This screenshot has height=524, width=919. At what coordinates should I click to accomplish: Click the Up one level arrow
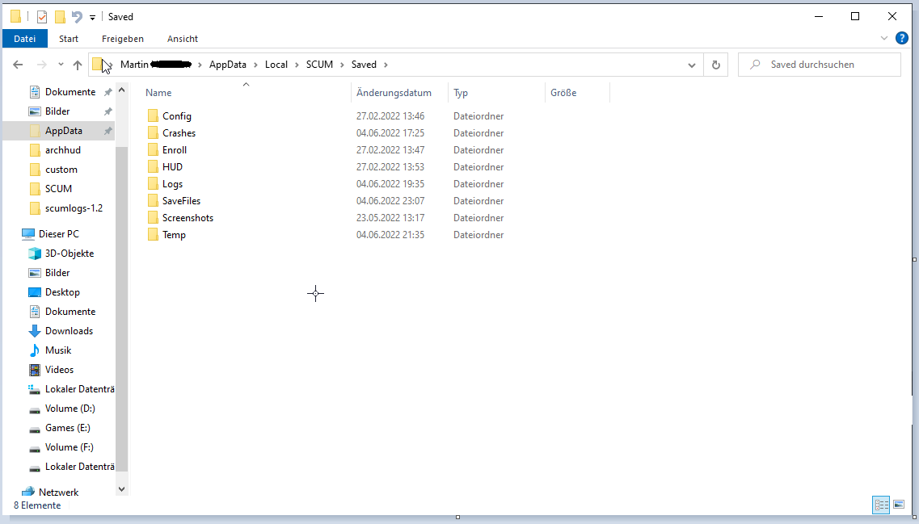[x=78, y=65]
